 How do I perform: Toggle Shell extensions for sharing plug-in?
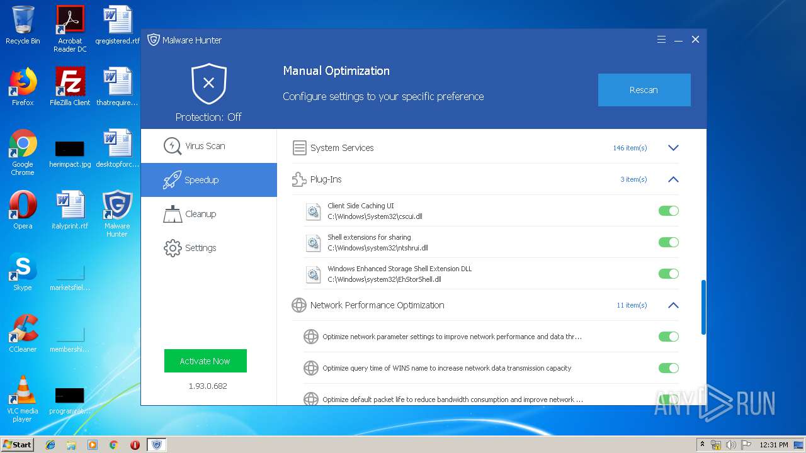tap(669, 242)
